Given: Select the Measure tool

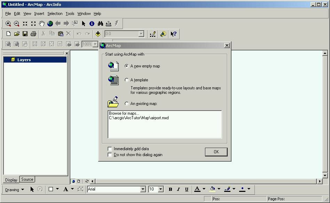Looking at the screenshot, I should pos(108,24).
